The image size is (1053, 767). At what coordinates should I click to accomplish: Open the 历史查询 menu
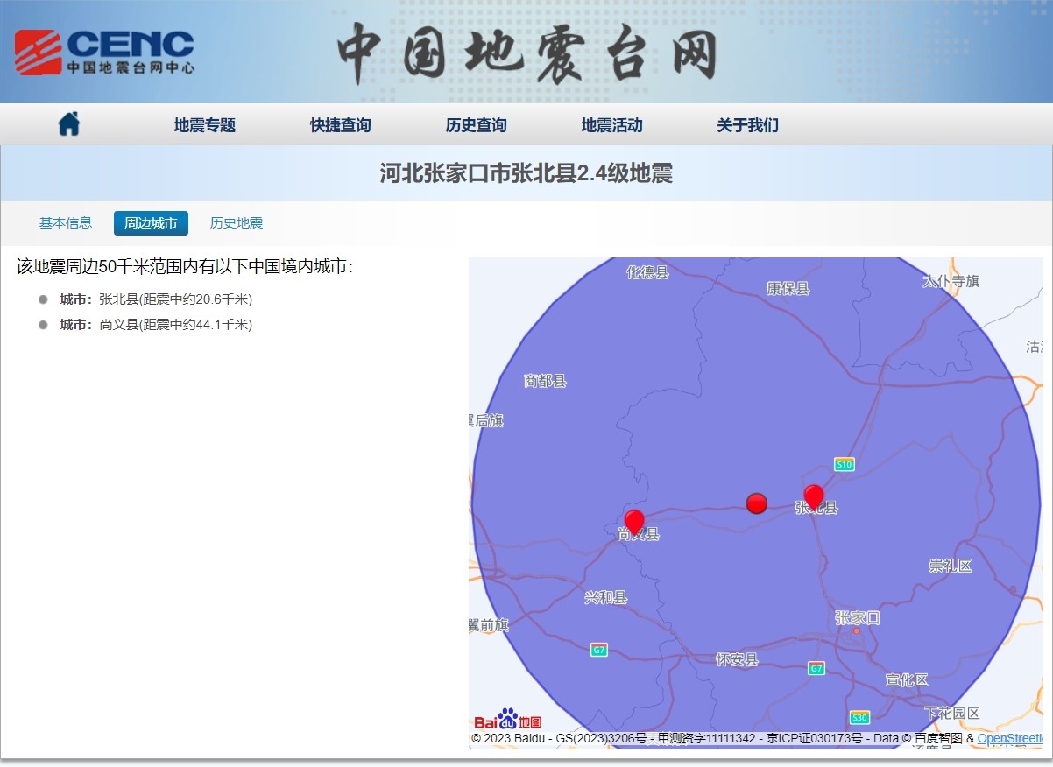pos(477,125)
